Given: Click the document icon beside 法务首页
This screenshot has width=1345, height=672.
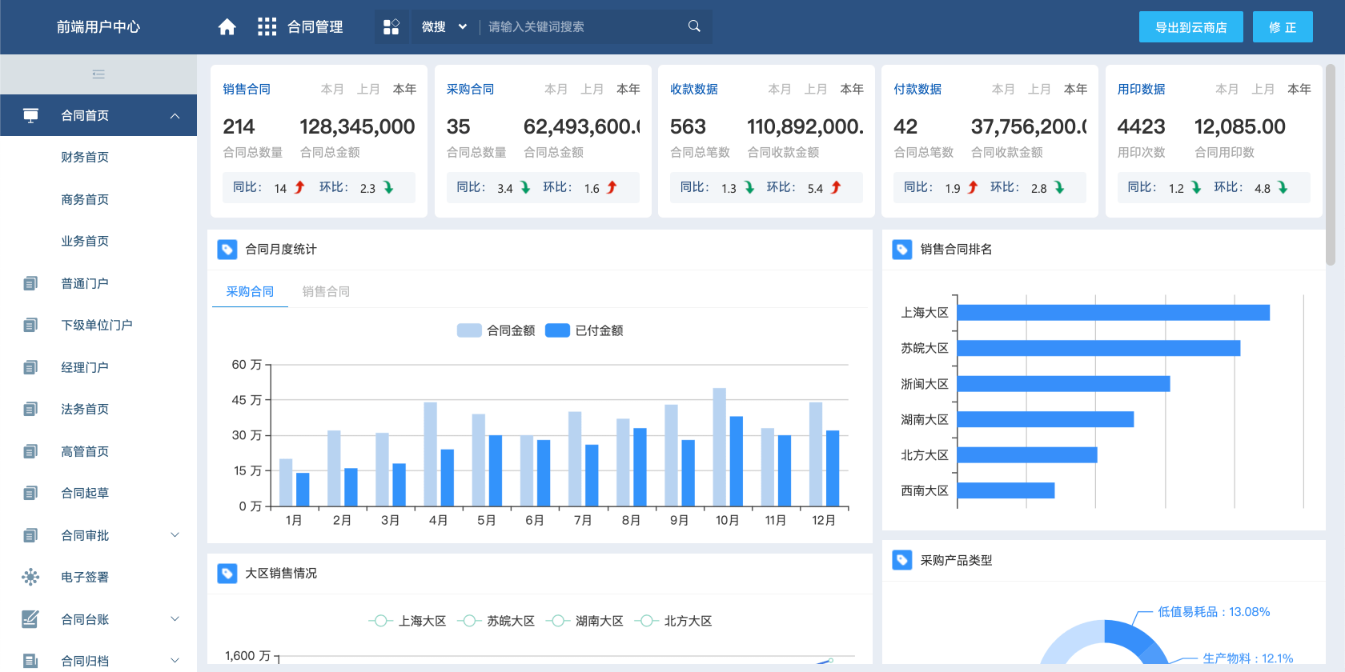Looking at the screenshot, I should pyautogui.click(x=30, y=409).
